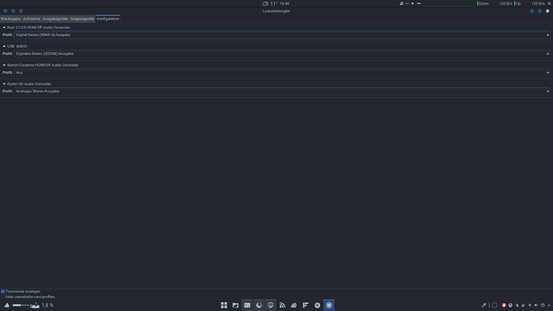553x311 pixels.
Task: Click the card icon beside Renoir/Cezanne HDMI/DP Audio Controller
Action: 4,65
